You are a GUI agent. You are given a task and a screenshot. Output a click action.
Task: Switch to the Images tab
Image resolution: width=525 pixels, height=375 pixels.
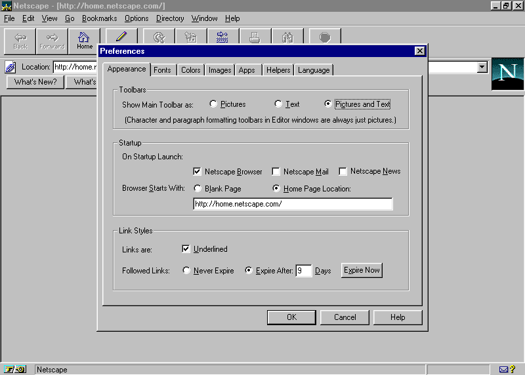(x=220, y=70)
